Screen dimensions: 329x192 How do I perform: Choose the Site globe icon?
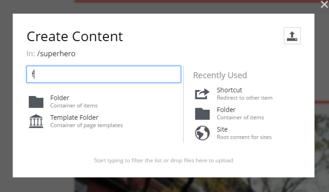[202, 133]
